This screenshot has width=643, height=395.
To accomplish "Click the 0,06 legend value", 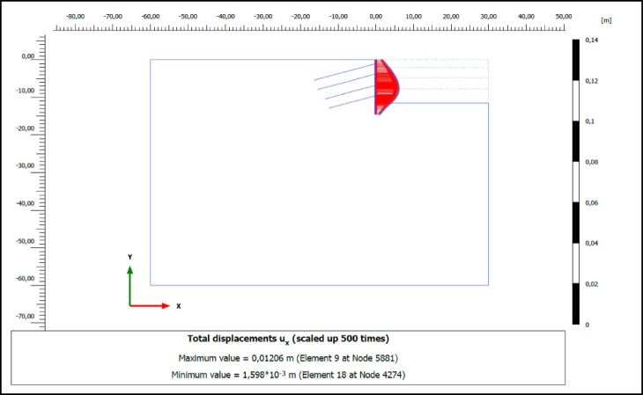I will pos(591,202).
